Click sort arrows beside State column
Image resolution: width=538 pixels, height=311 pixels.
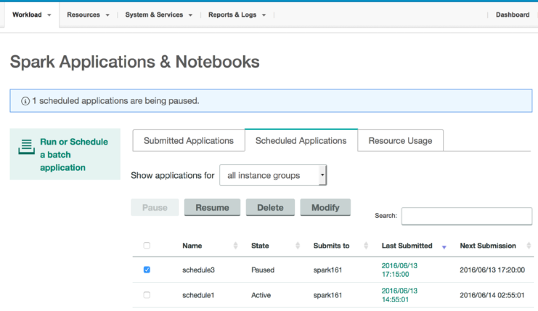[x=298, y=245]
